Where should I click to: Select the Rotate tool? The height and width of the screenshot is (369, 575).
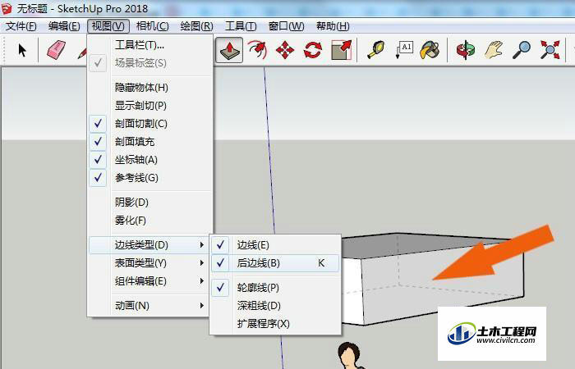coord(313,50)
